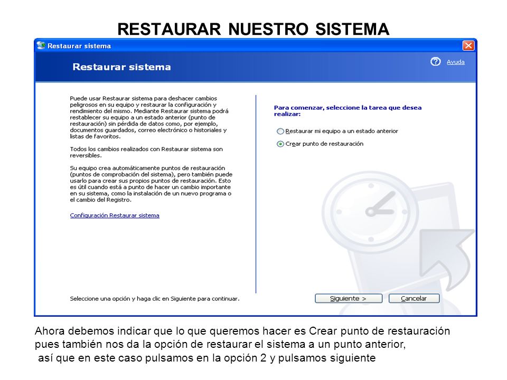Click the 'Todos los cambios realizados' paragraph
507x380 pixels.
(x=146, y=152)
